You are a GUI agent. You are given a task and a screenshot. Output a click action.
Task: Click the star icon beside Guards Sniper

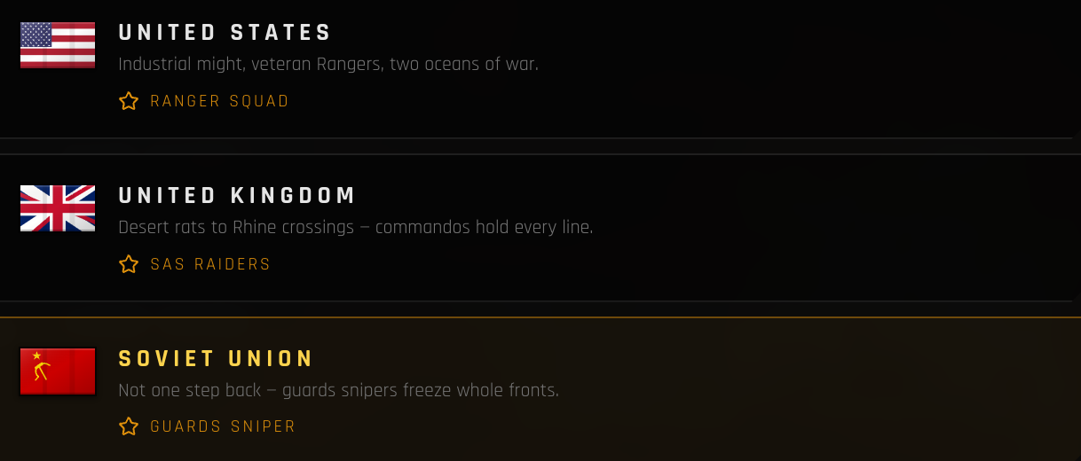pyautogui.click(x=129, y=426)
